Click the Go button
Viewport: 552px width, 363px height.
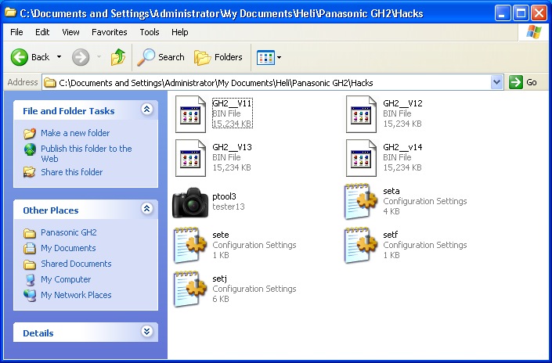[524, 82]
